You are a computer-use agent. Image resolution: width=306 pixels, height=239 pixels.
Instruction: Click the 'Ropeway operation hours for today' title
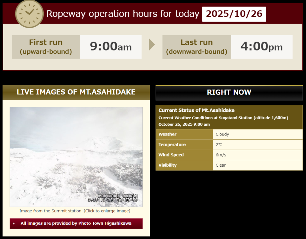coord(123,14)
